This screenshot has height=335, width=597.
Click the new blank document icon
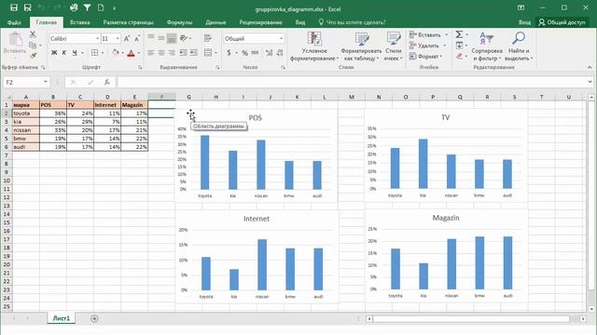click(x=101, y=7)
